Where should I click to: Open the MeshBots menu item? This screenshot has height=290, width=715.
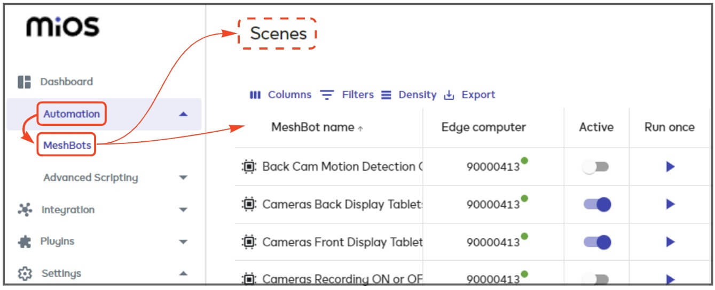point(67,145)
